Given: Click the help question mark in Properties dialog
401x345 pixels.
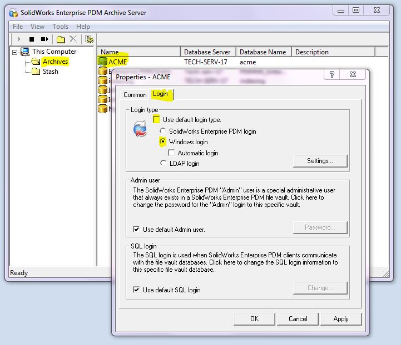Looking at the screenshot, I should point(332,75).
